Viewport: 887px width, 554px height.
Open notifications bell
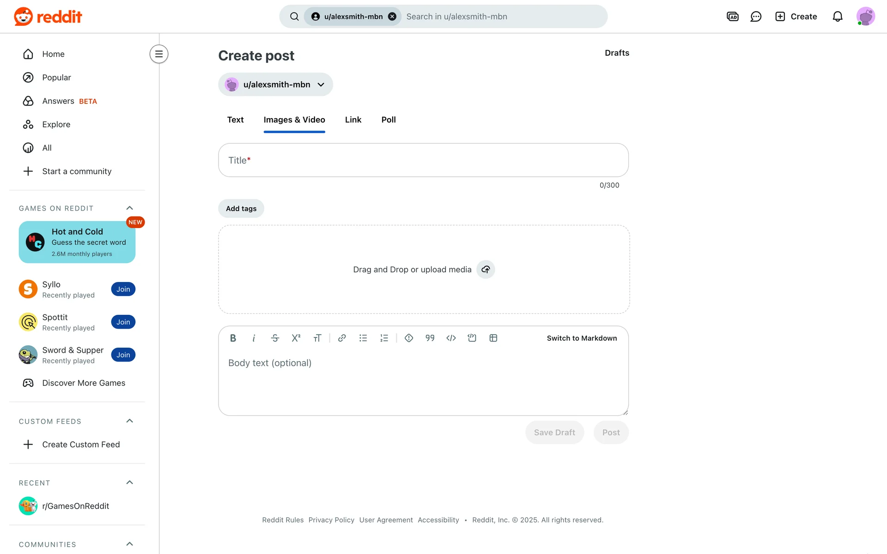point(838,17)
